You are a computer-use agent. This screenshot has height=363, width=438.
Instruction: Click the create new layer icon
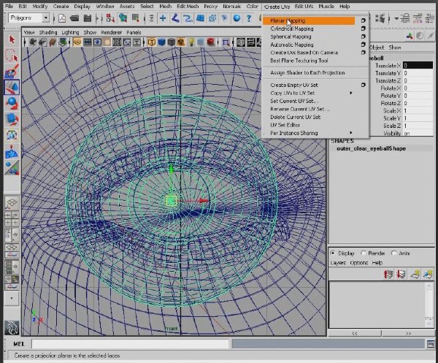click(x=415, y=274)
